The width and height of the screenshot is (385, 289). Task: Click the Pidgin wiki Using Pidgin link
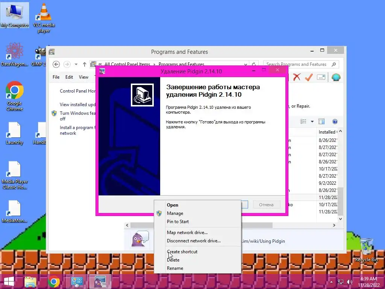click(263, 241)
